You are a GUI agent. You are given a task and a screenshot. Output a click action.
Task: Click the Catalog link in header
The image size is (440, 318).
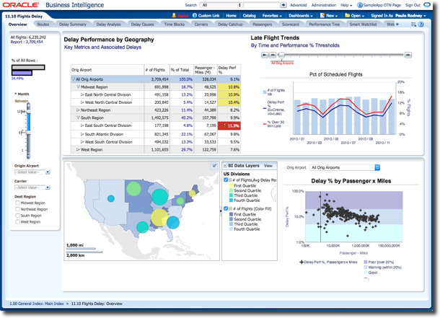[x=250, y=14]
